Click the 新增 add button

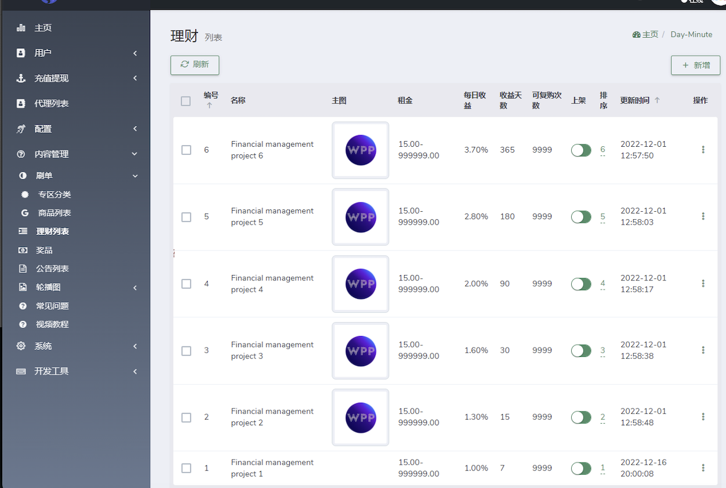[x=695, y=66]
